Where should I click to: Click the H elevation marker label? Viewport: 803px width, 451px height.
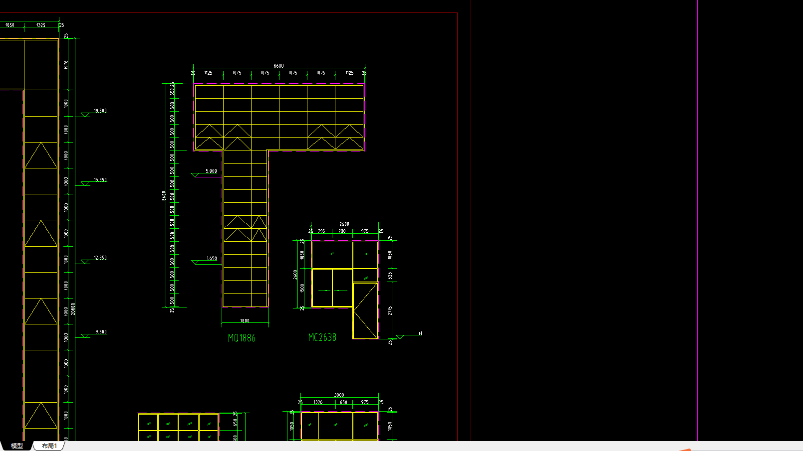(x=420, y=333)
